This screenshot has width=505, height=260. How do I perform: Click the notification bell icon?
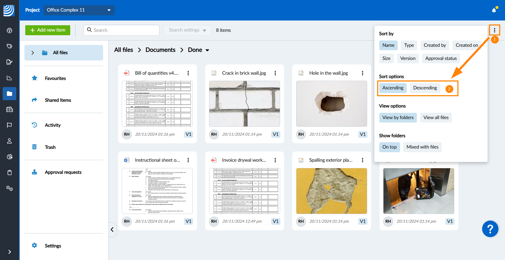494,10
